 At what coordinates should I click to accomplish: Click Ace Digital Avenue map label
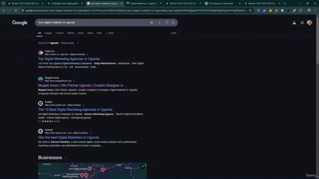click(78, 169)
